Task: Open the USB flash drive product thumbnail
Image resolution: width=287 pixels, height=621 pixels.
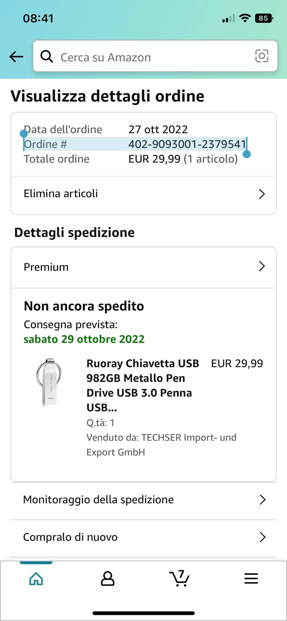Action: (x=49, y=382)
